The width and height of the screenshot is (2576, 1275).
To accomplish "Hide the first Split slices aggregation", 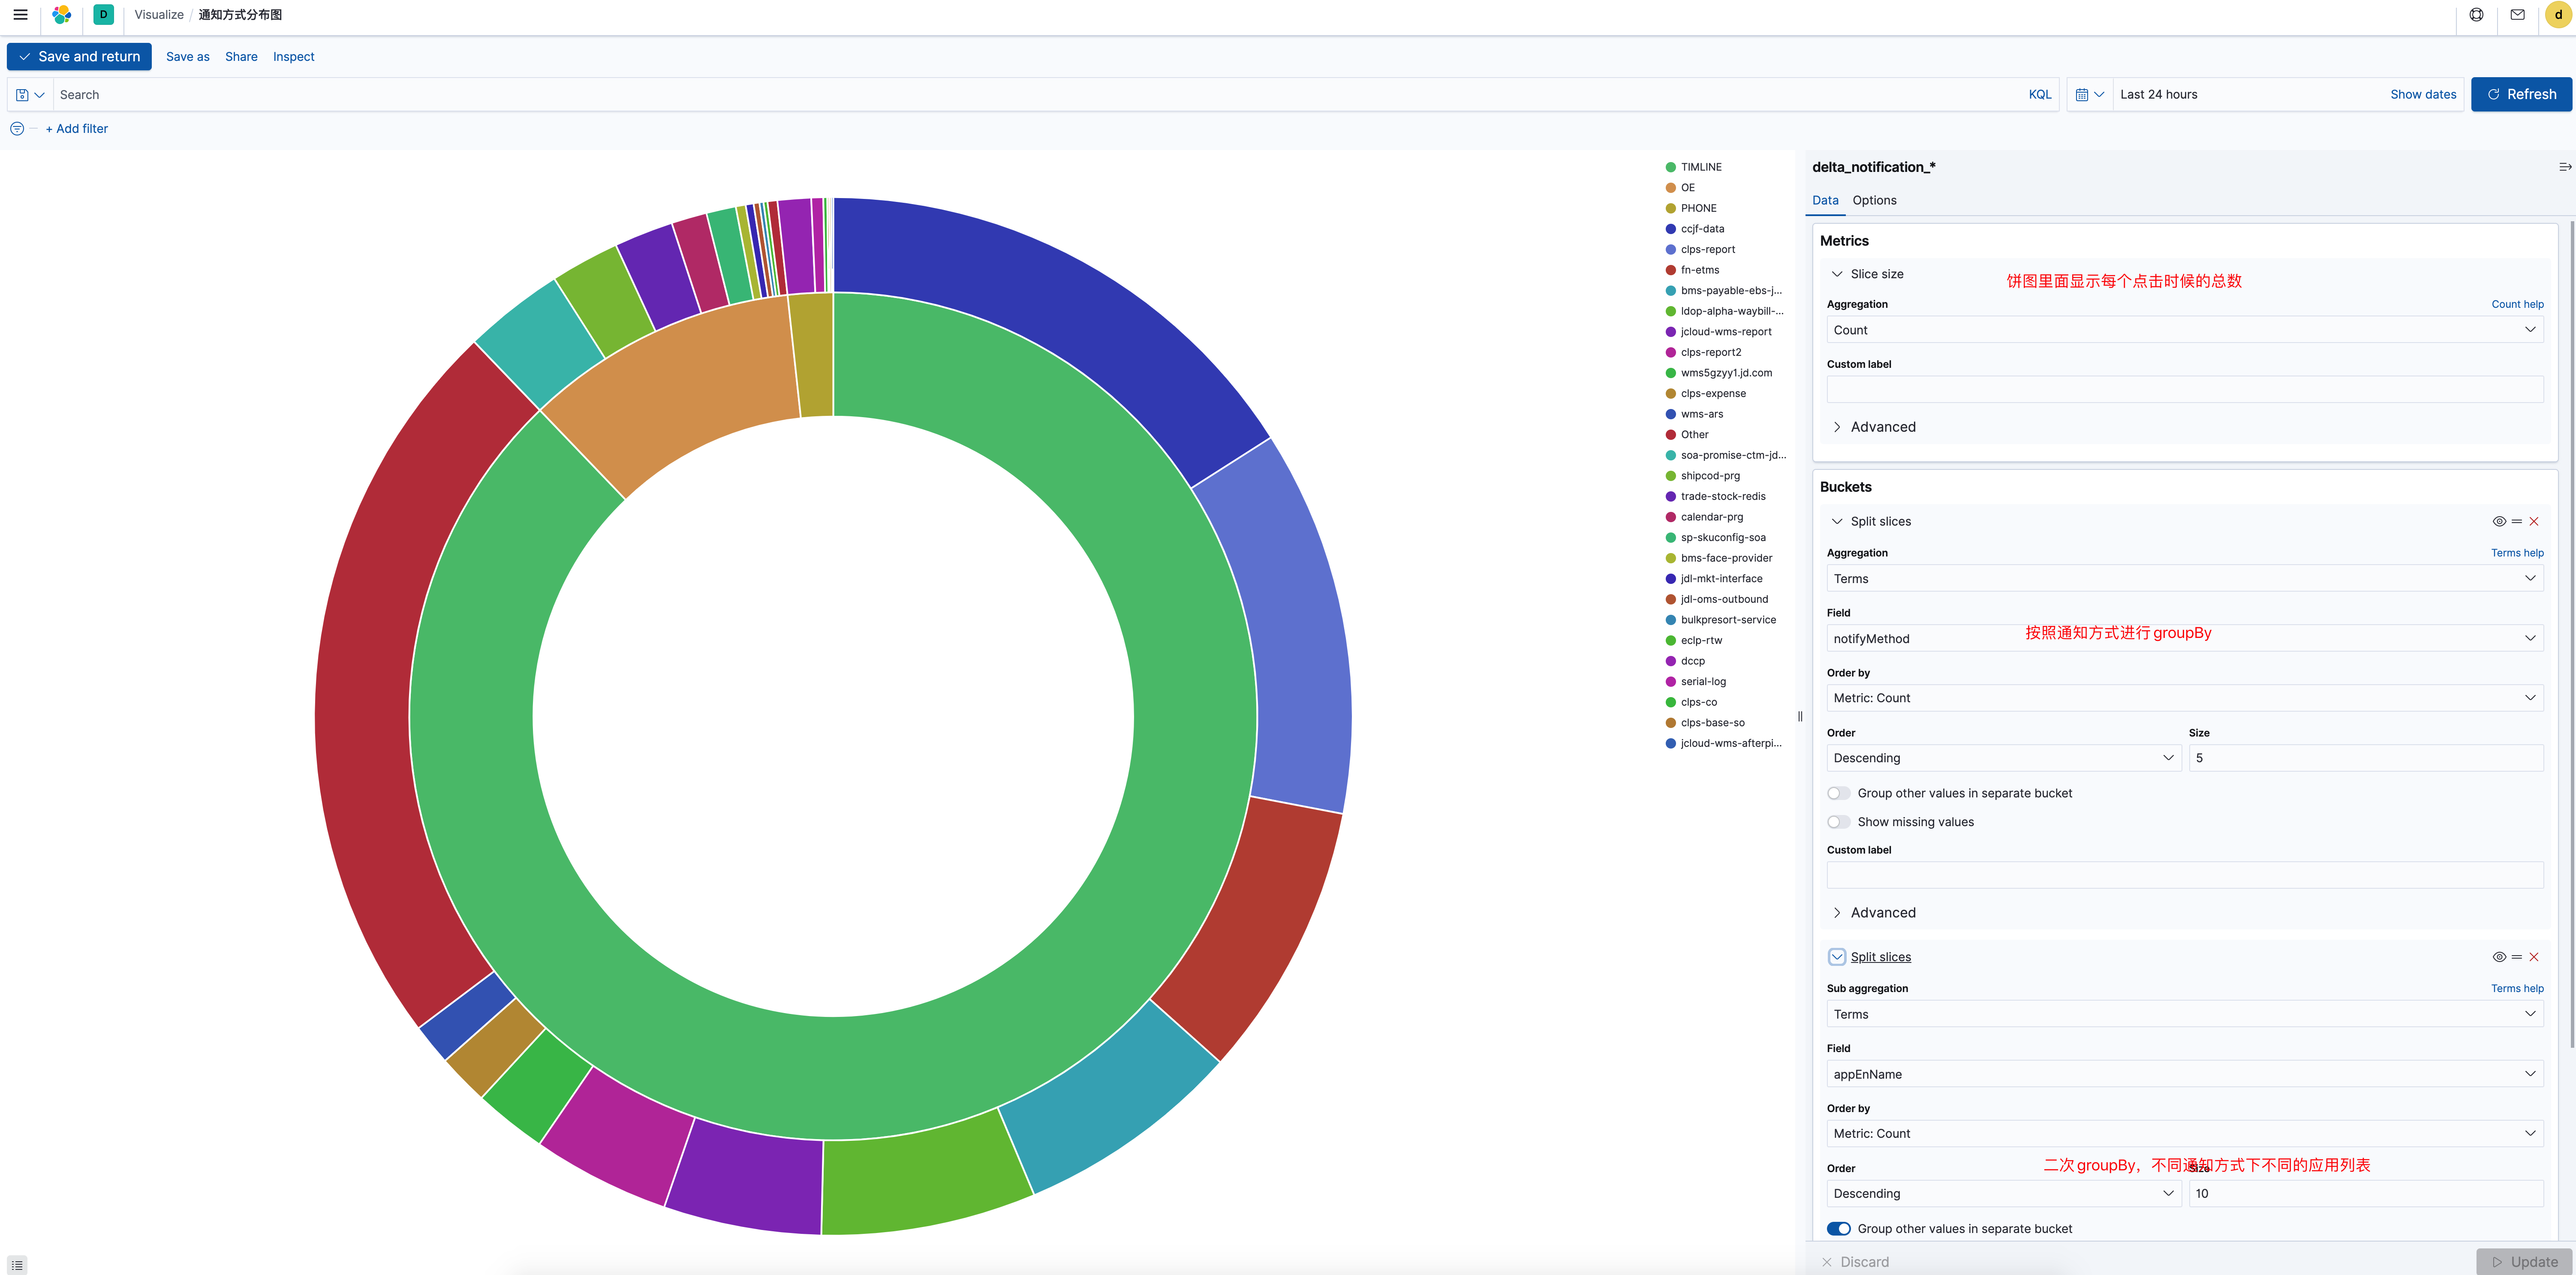I will pos(2498,522).
